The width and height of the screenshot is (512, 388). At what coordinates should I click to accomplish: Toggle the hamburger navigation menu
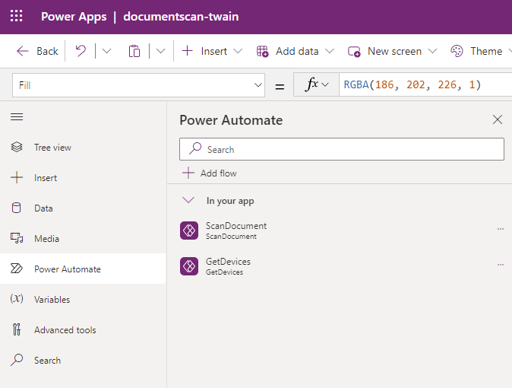click(x=17, y=116)
